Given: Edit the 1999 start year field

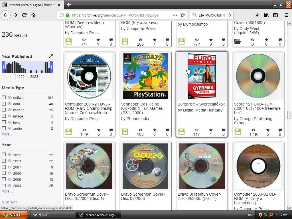Looking at the screenshot, I should (x=21, y=76).
